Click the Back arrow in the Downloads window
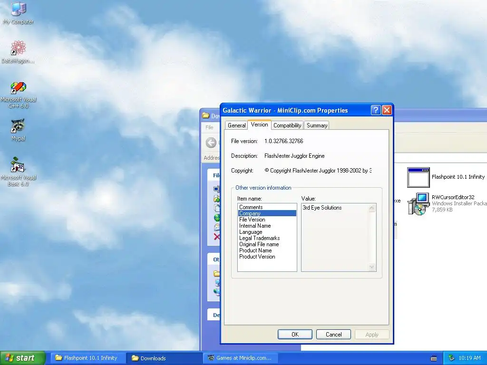 click(211, 143)
